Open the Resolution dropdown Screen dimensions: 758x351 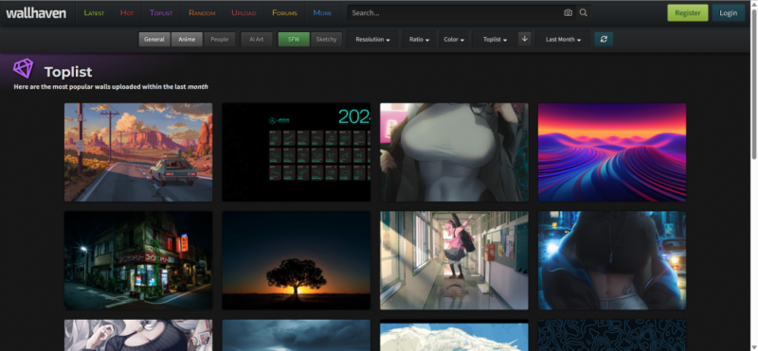pos(372,39)
